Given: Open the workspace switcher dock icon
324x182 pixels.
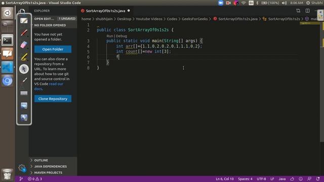Looking at the screenshot, I should click(7, 27).
